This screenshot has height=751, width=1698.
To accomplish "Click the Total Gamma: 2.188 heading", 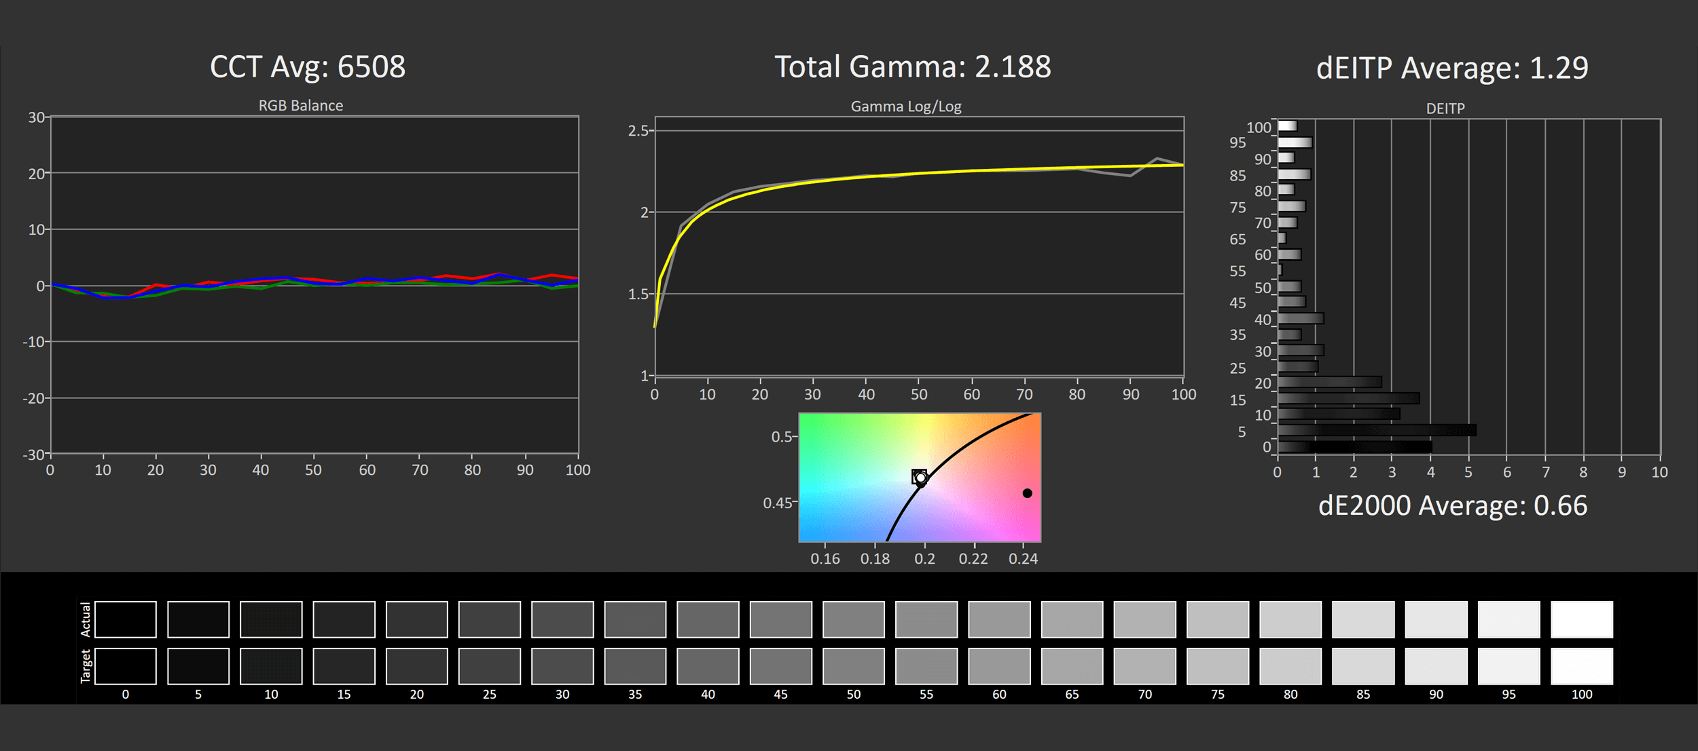I will point(913,67).
